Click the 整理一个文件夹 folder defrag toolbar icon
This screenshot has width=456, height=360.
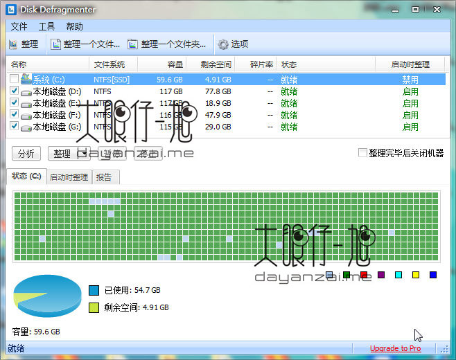point(132,44)
